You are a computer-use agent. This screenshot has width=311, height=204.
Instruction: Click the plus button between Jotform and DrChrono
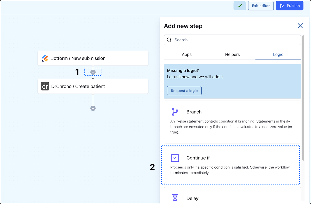[93, 72]
